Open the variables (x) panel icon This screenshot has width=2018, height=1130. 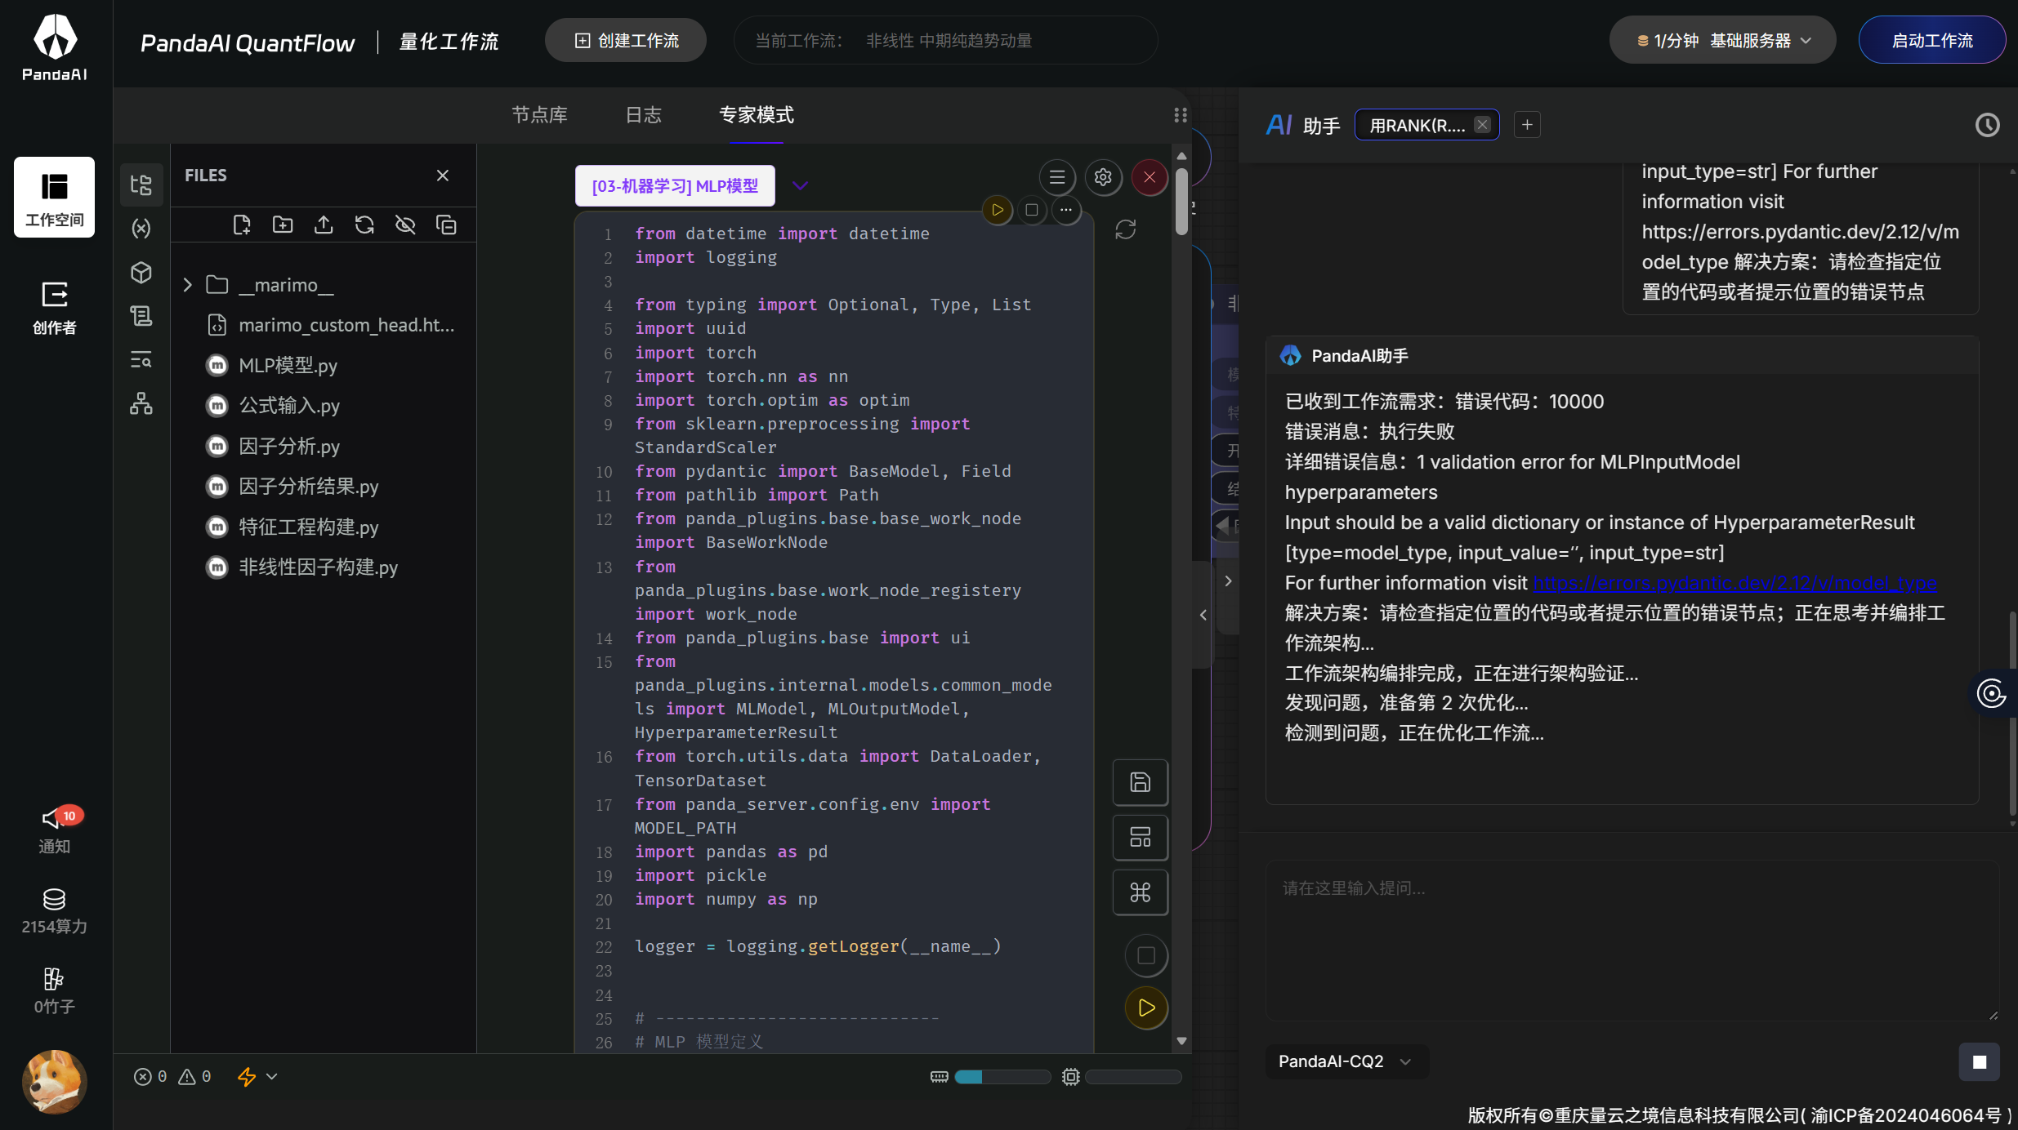[x=141, y=228]
